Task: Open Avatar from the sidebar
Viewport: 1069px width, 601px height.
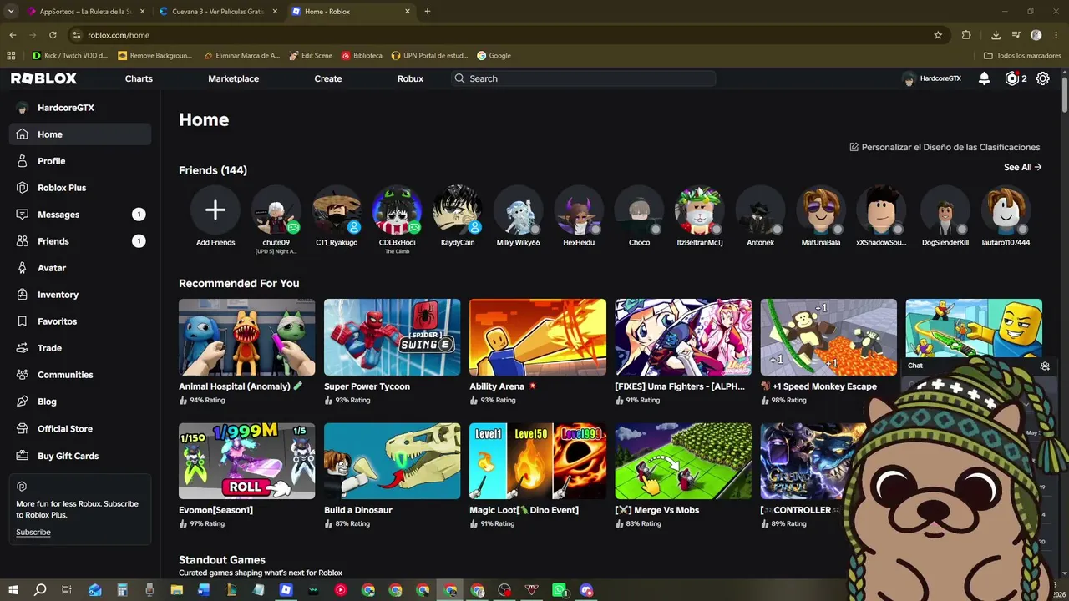Action: pyautogui.click(x=80, y=268)
